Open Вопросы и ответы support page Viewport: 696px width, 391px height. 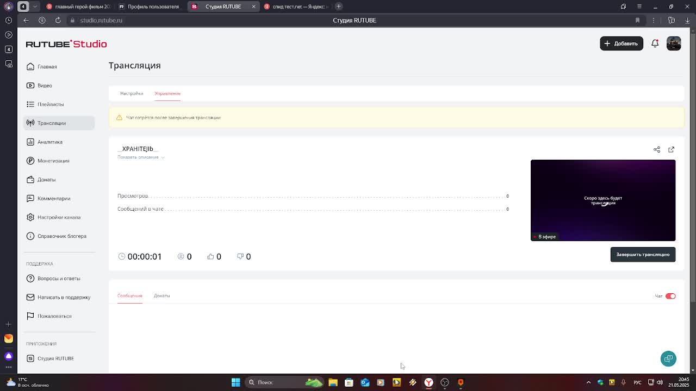tap(59, 278)
